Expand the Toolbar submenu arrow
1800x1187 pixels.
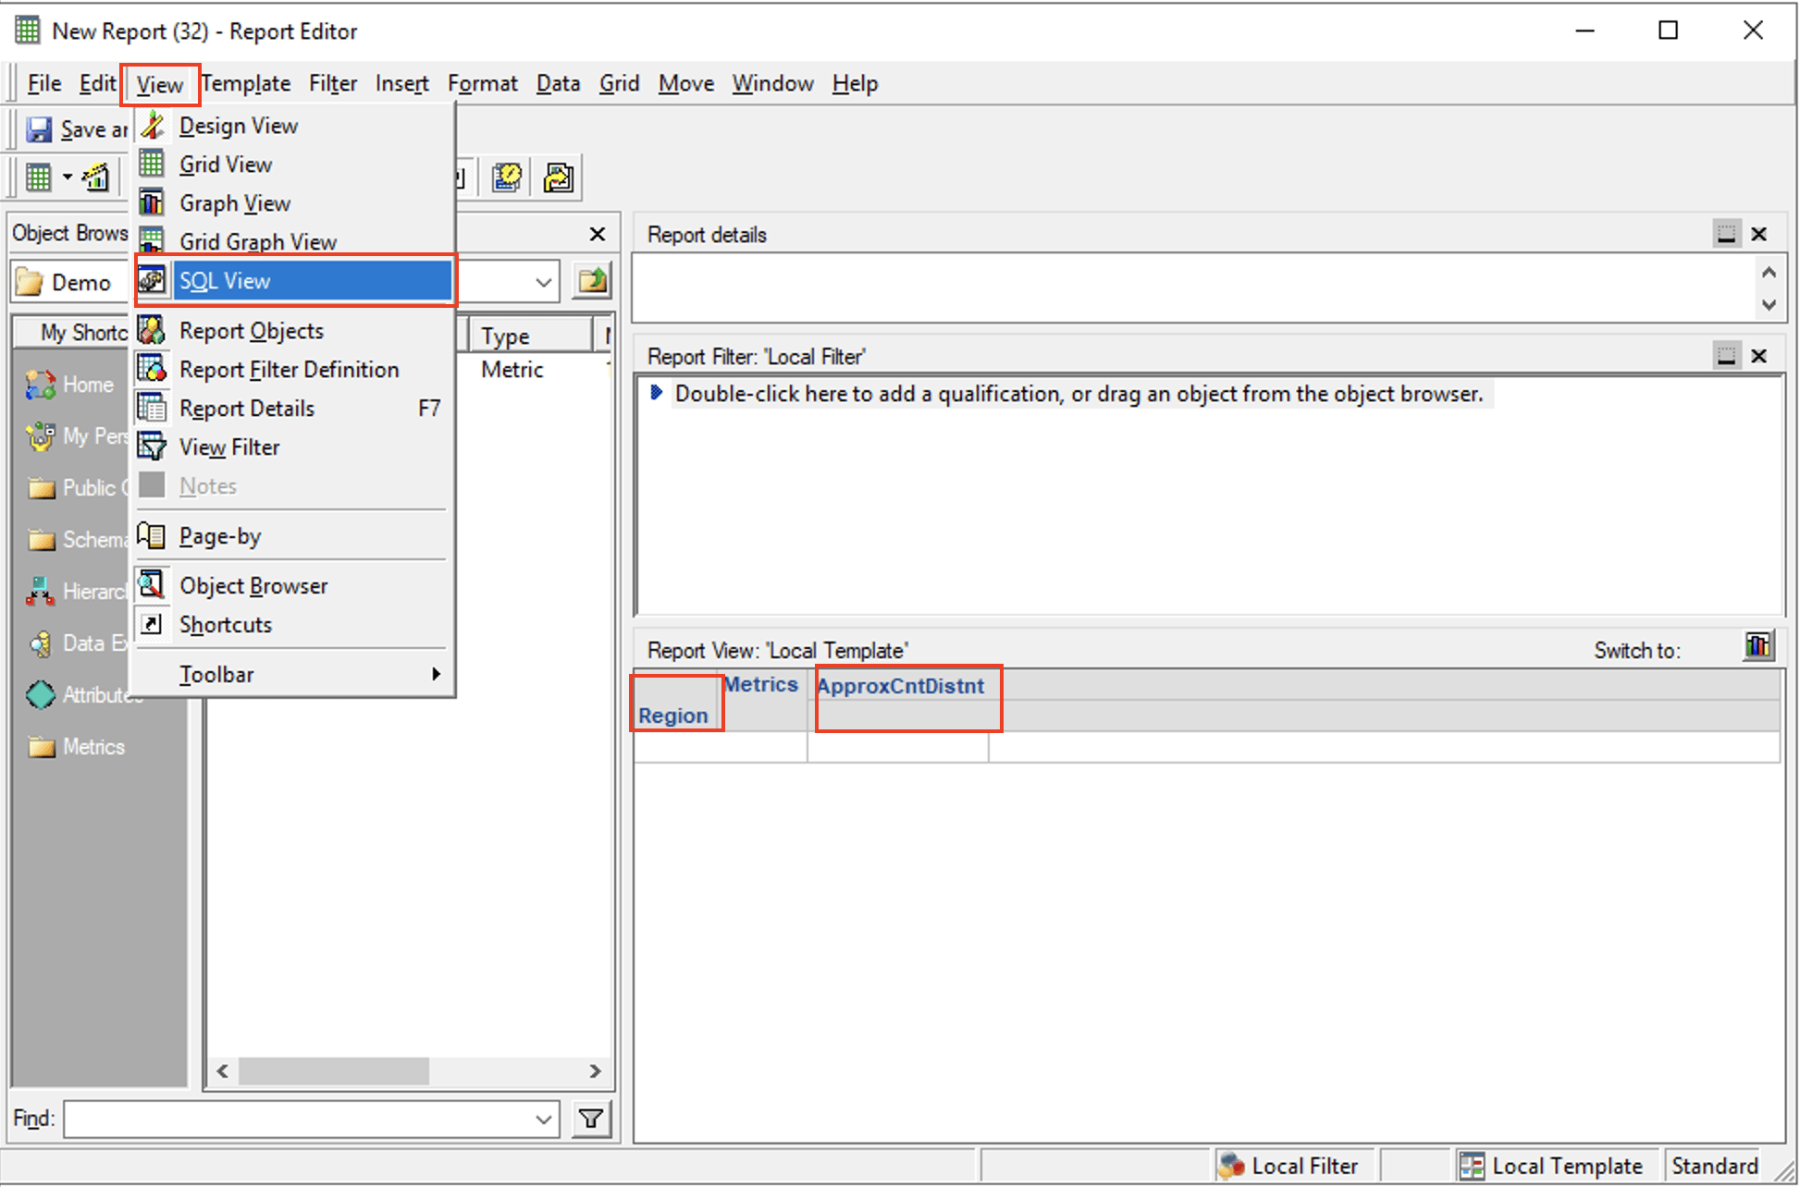(436, 674)
